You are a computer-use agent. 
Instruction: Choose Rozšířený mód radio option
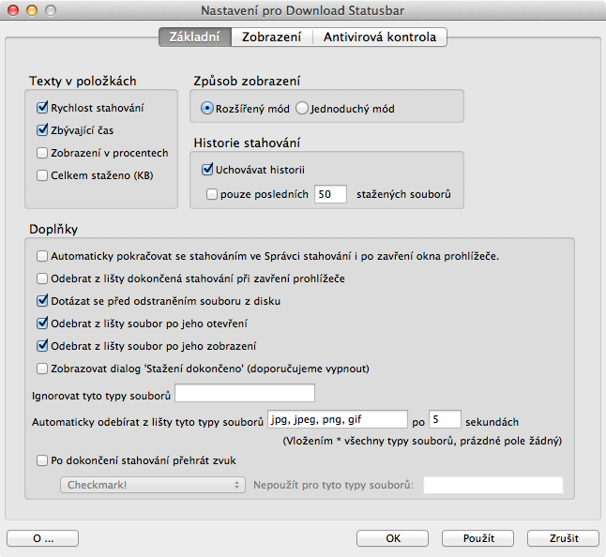click(x=207, y=108)
